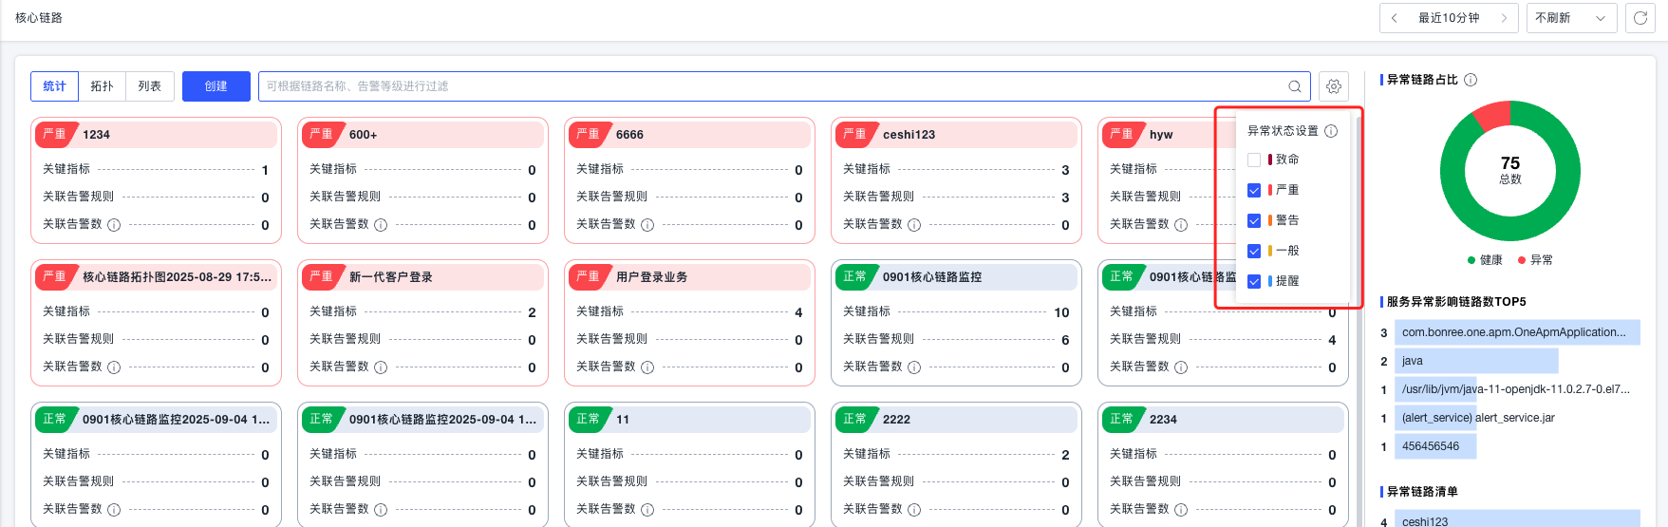
Task: Enable the 致命 checkbox
Action: 1254,160
